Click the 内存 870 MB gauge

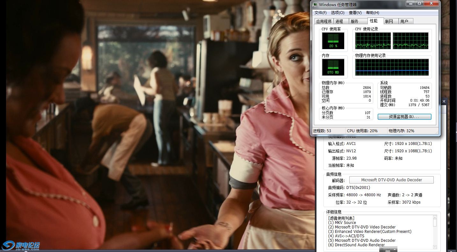click(333, 67)
